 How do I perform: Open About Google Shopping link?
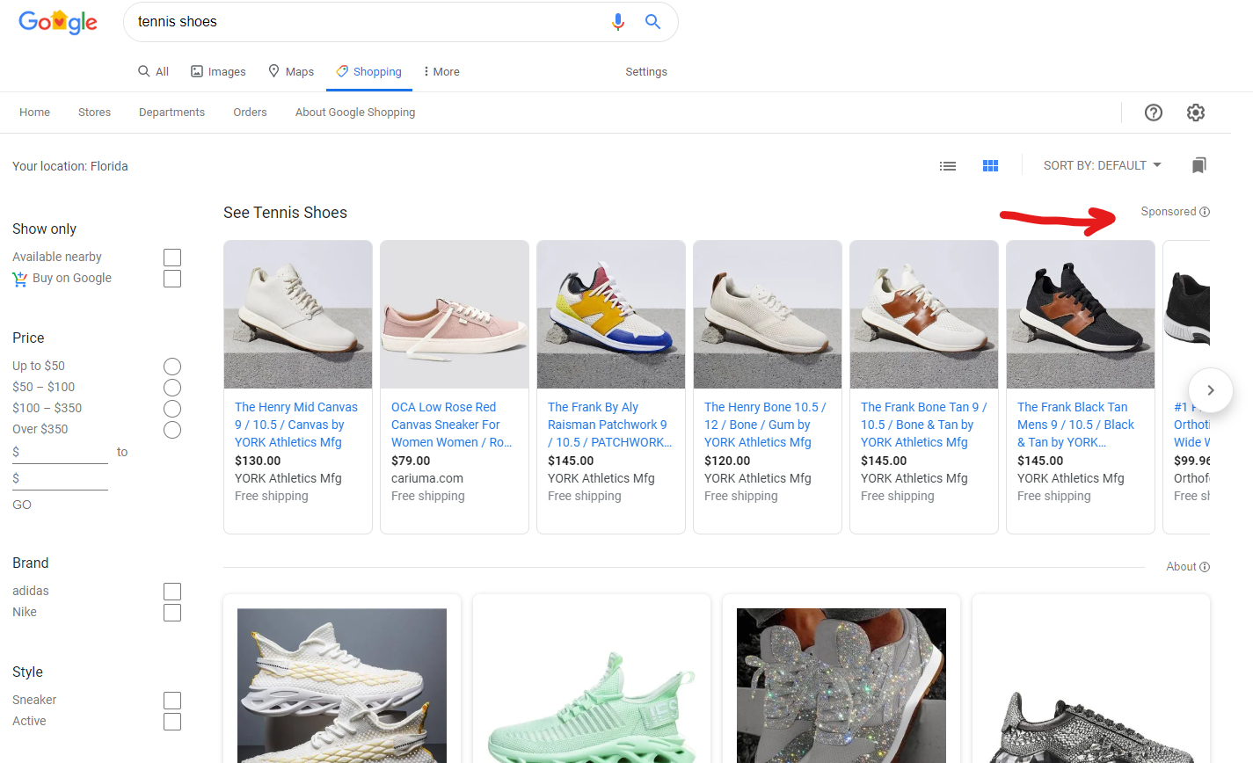[x=355, y=113]
